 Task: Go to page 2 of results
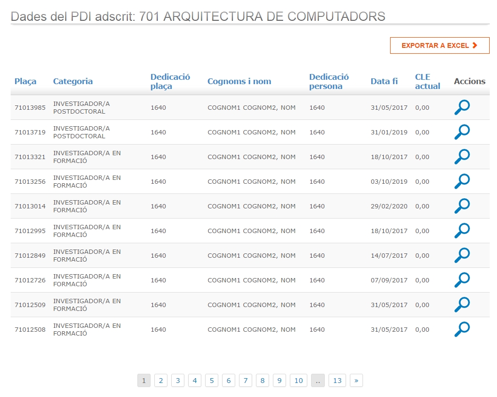tap(161, 381)
